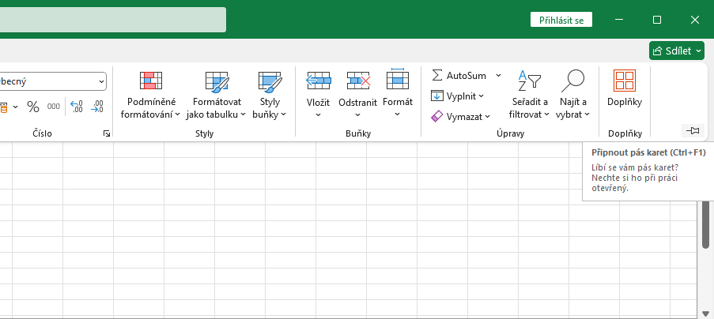Click the vertical scrollbar thumb
This screenshot has height=319, width=714.
point(705,224)
